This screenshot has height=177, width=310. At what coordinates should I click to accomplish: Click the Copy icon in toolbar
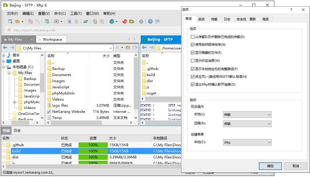click(95, 21)
